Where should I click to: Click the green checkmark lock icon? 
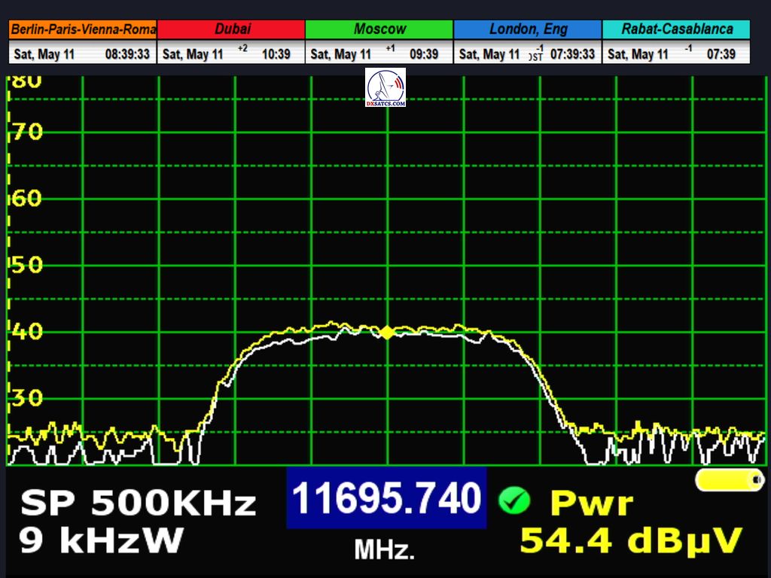[514, 500]
